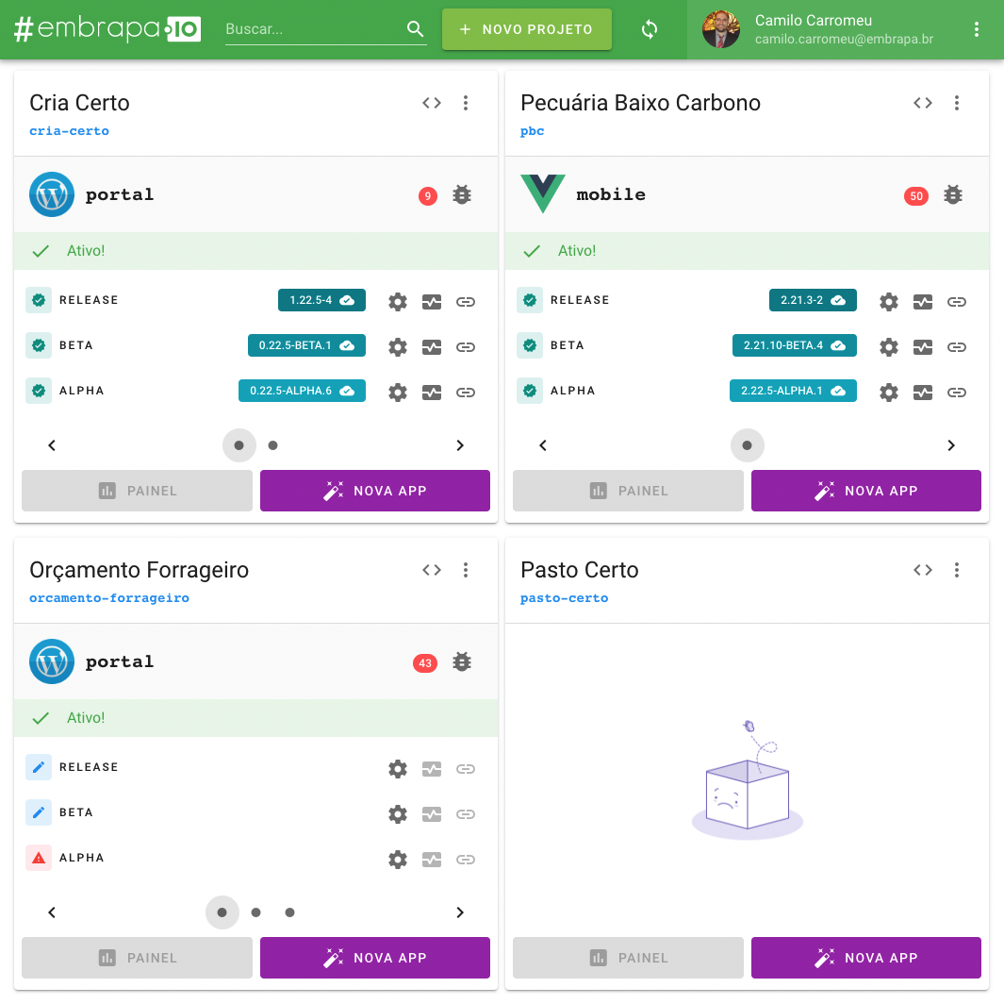Open bug issues for Cria Certo portal

tap(462, 194)
